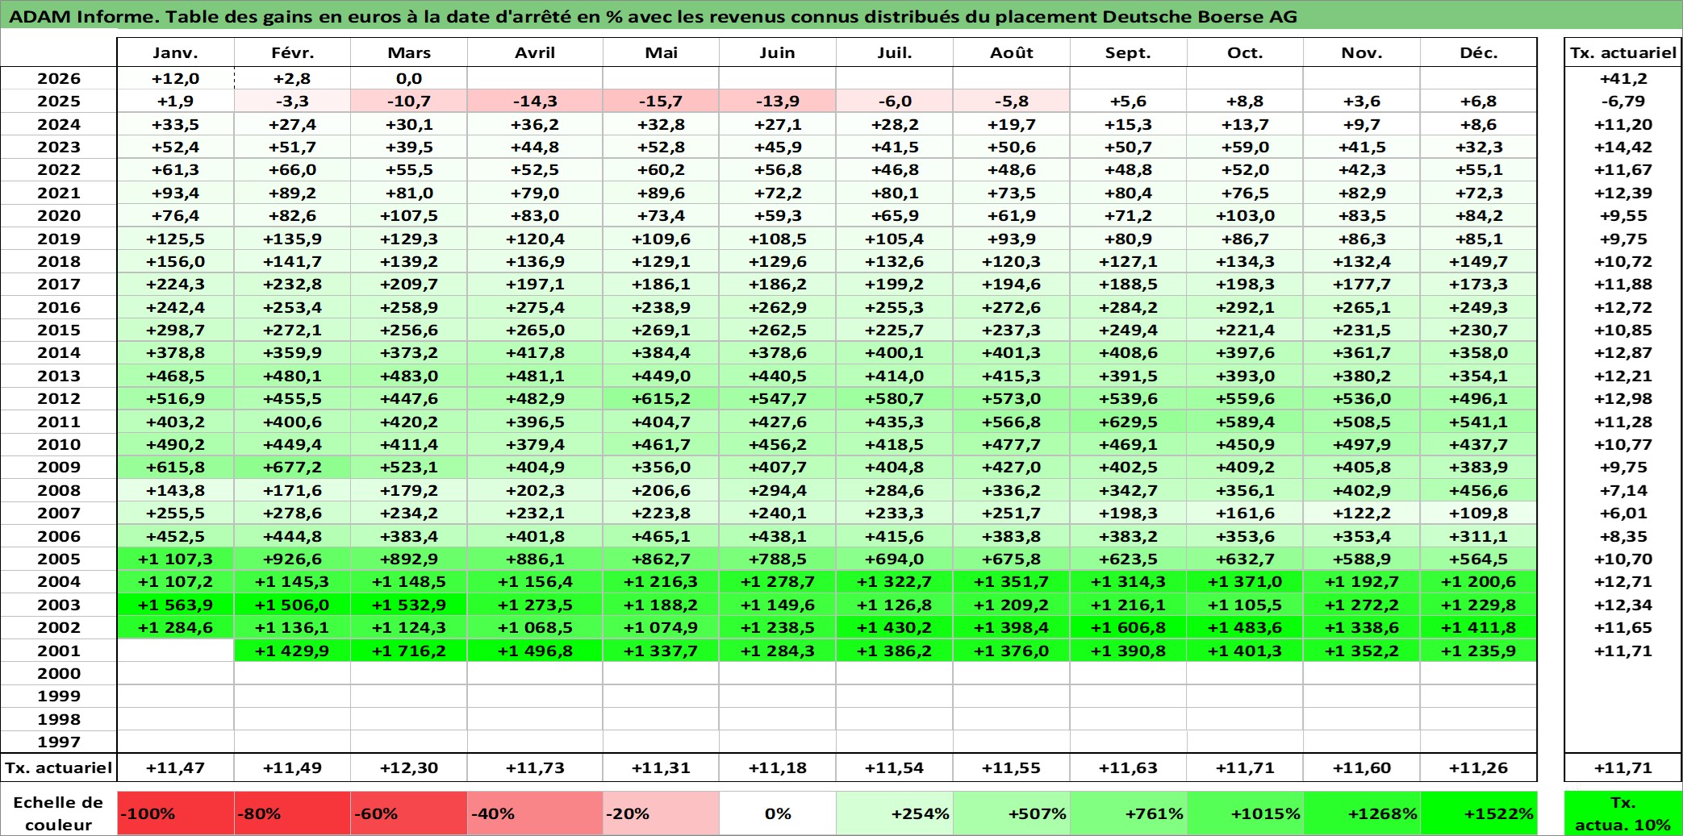Click the +6,01 actuarial rate for 2007
The height and width of the screenshot is (836, 1683).
(1623, 513)
